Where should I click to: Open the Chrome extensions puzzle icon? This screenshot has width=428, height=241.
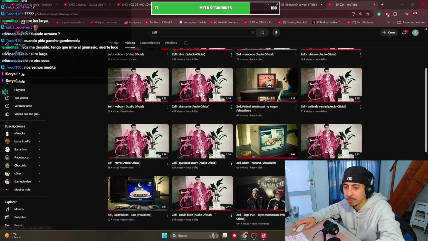[395, 14]
